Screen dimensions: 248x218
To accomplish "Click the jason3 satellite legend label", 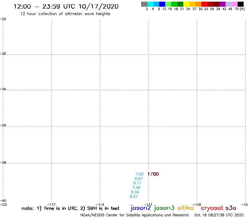I will coord(164,208).
